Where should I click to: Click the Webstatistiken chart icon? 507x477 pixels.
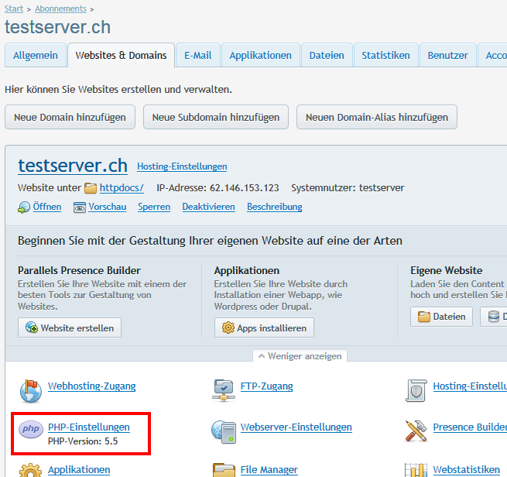[416, 470]
